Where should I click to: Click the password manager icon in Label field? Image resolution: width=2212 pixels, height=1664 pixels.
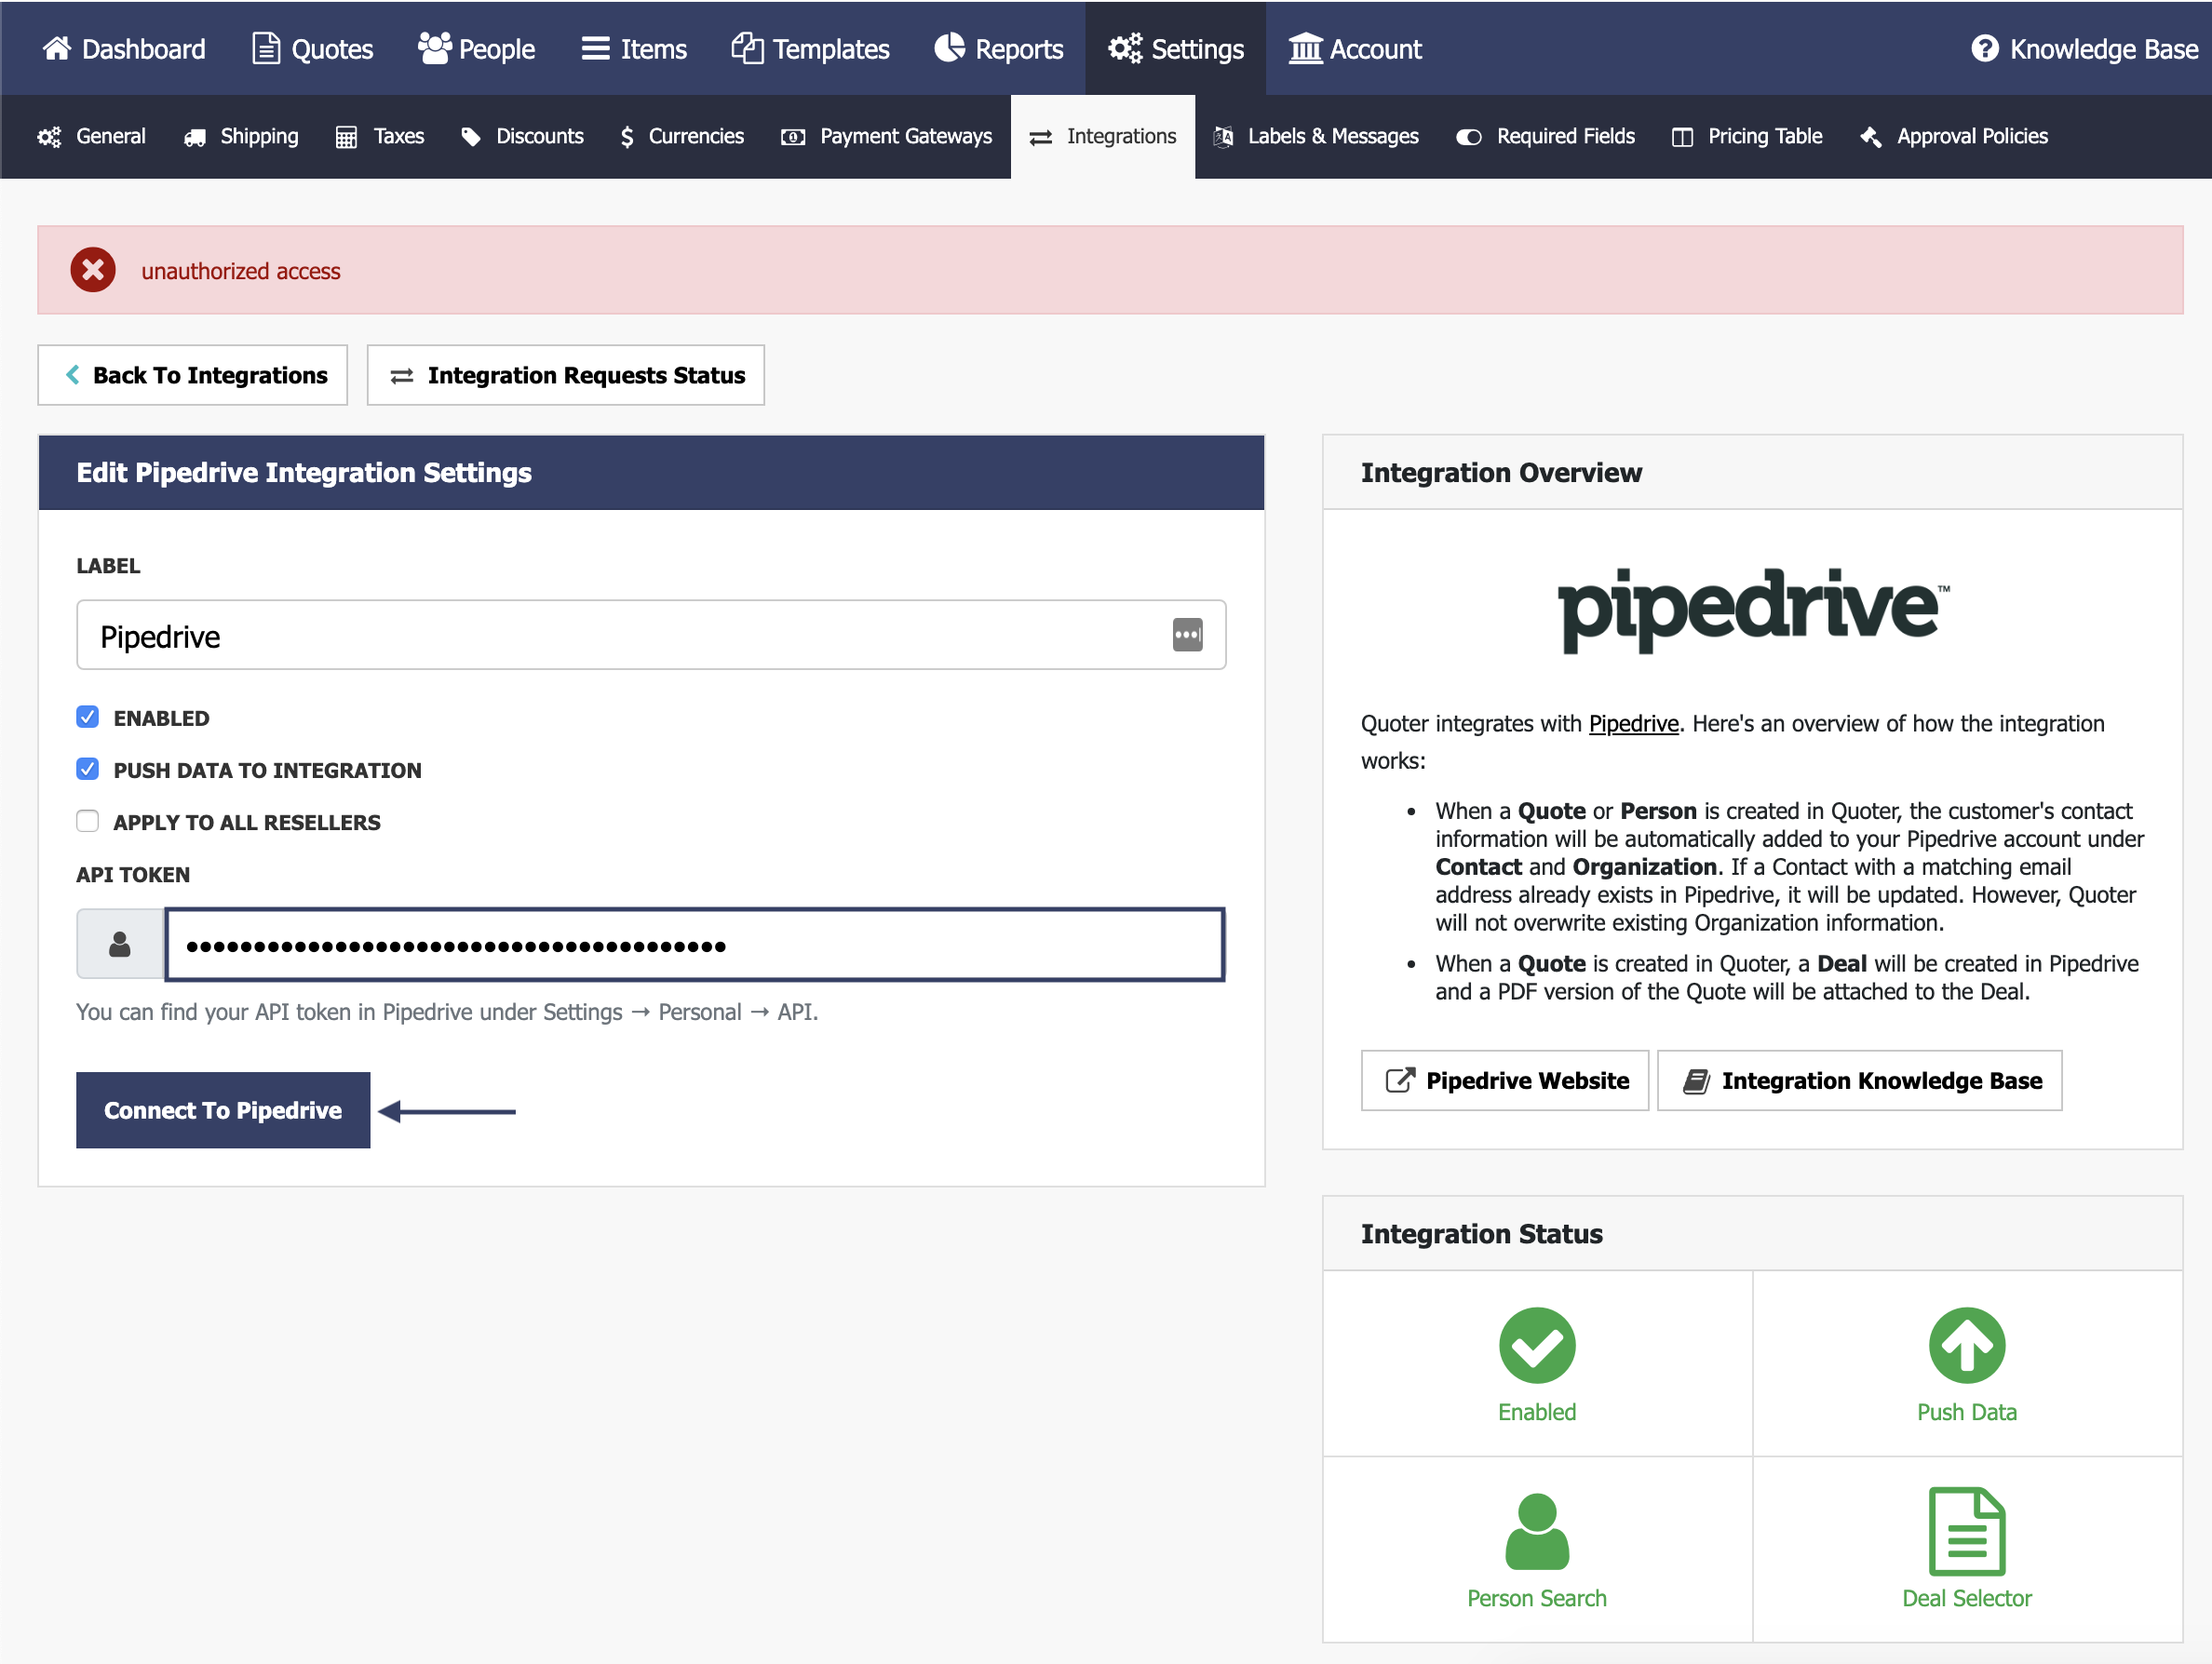point(1187,635)
